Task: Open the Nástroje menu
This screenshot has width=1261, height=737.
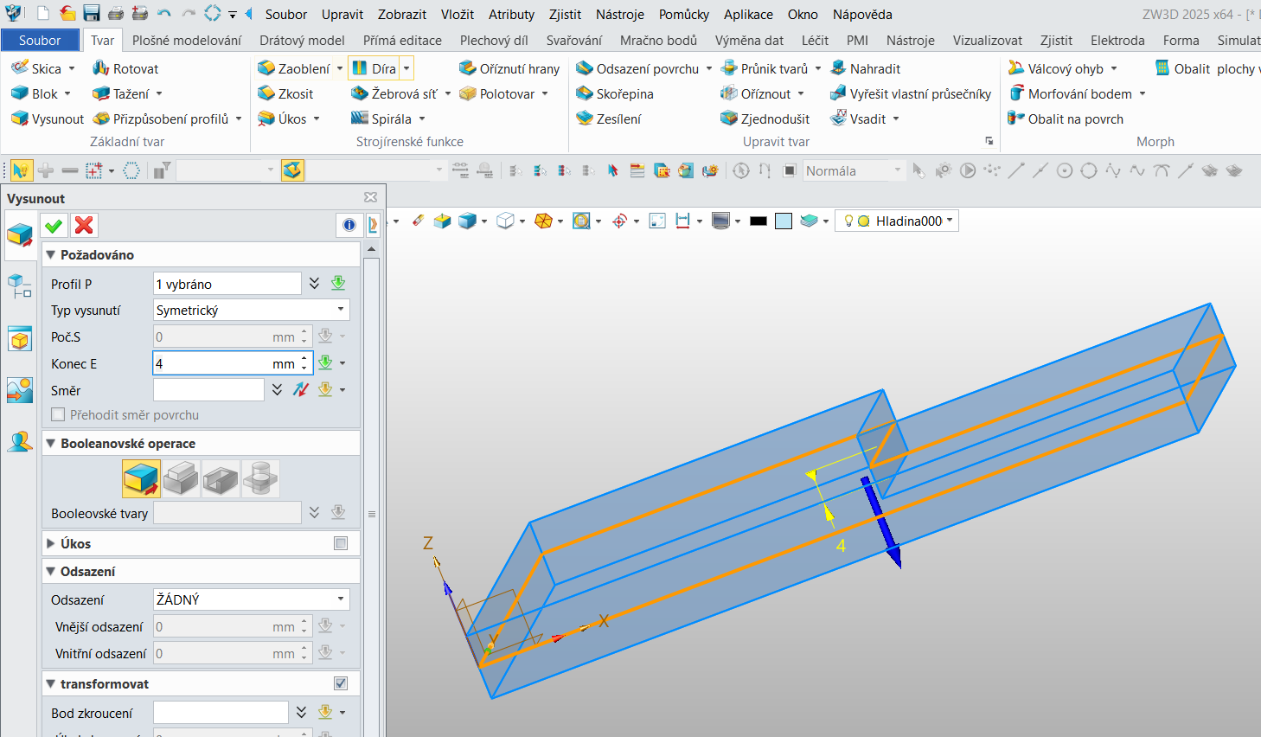Action: (x=619, y=14)
